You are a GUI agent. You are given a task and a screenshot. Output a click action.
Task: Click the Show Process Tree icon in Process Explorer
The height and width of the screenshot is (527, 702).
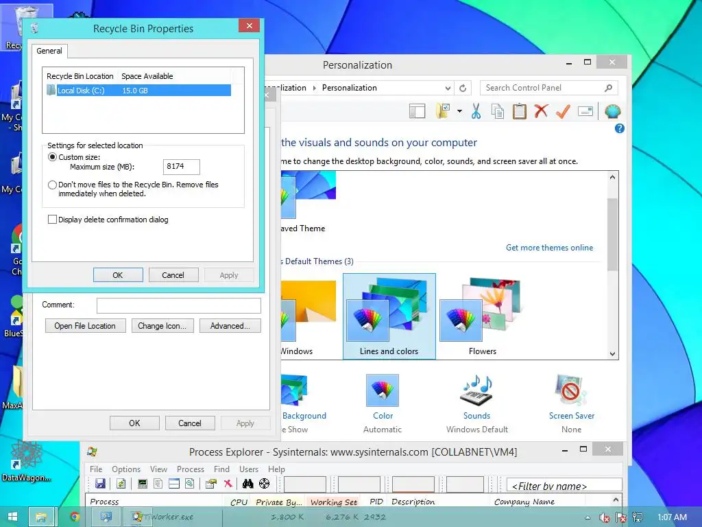(158, 483)
